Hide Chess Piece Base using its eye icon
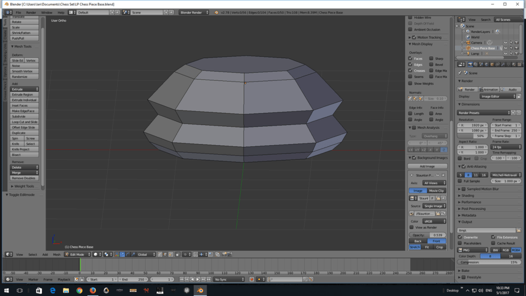The image size is (526, 296). tap(505, 48)
